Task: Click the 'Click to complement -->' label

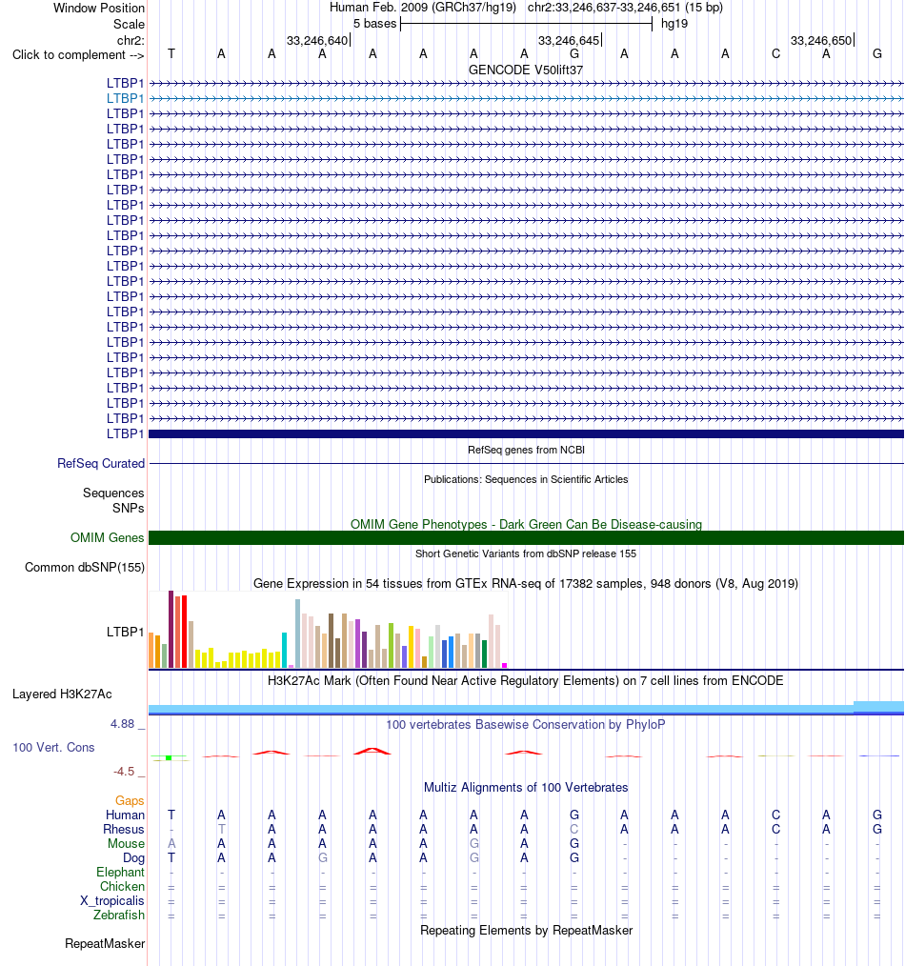Action: [x=78, y=55]
